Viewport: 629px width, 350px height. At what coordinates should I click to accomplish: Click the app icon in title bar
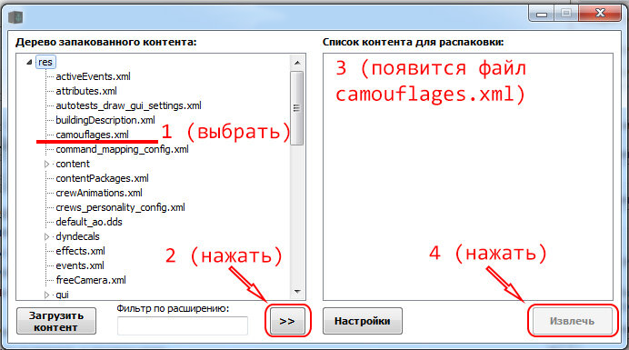tap(15, 17)
